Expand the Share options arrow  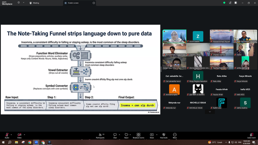(157, 135)
